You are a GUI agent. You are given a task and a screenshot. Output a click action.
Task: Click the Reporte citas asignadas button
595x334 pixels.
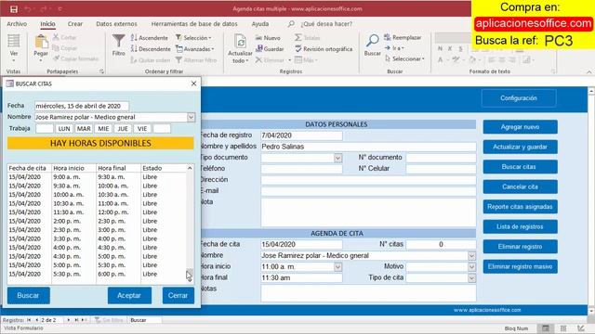click(x=521, y=207)
